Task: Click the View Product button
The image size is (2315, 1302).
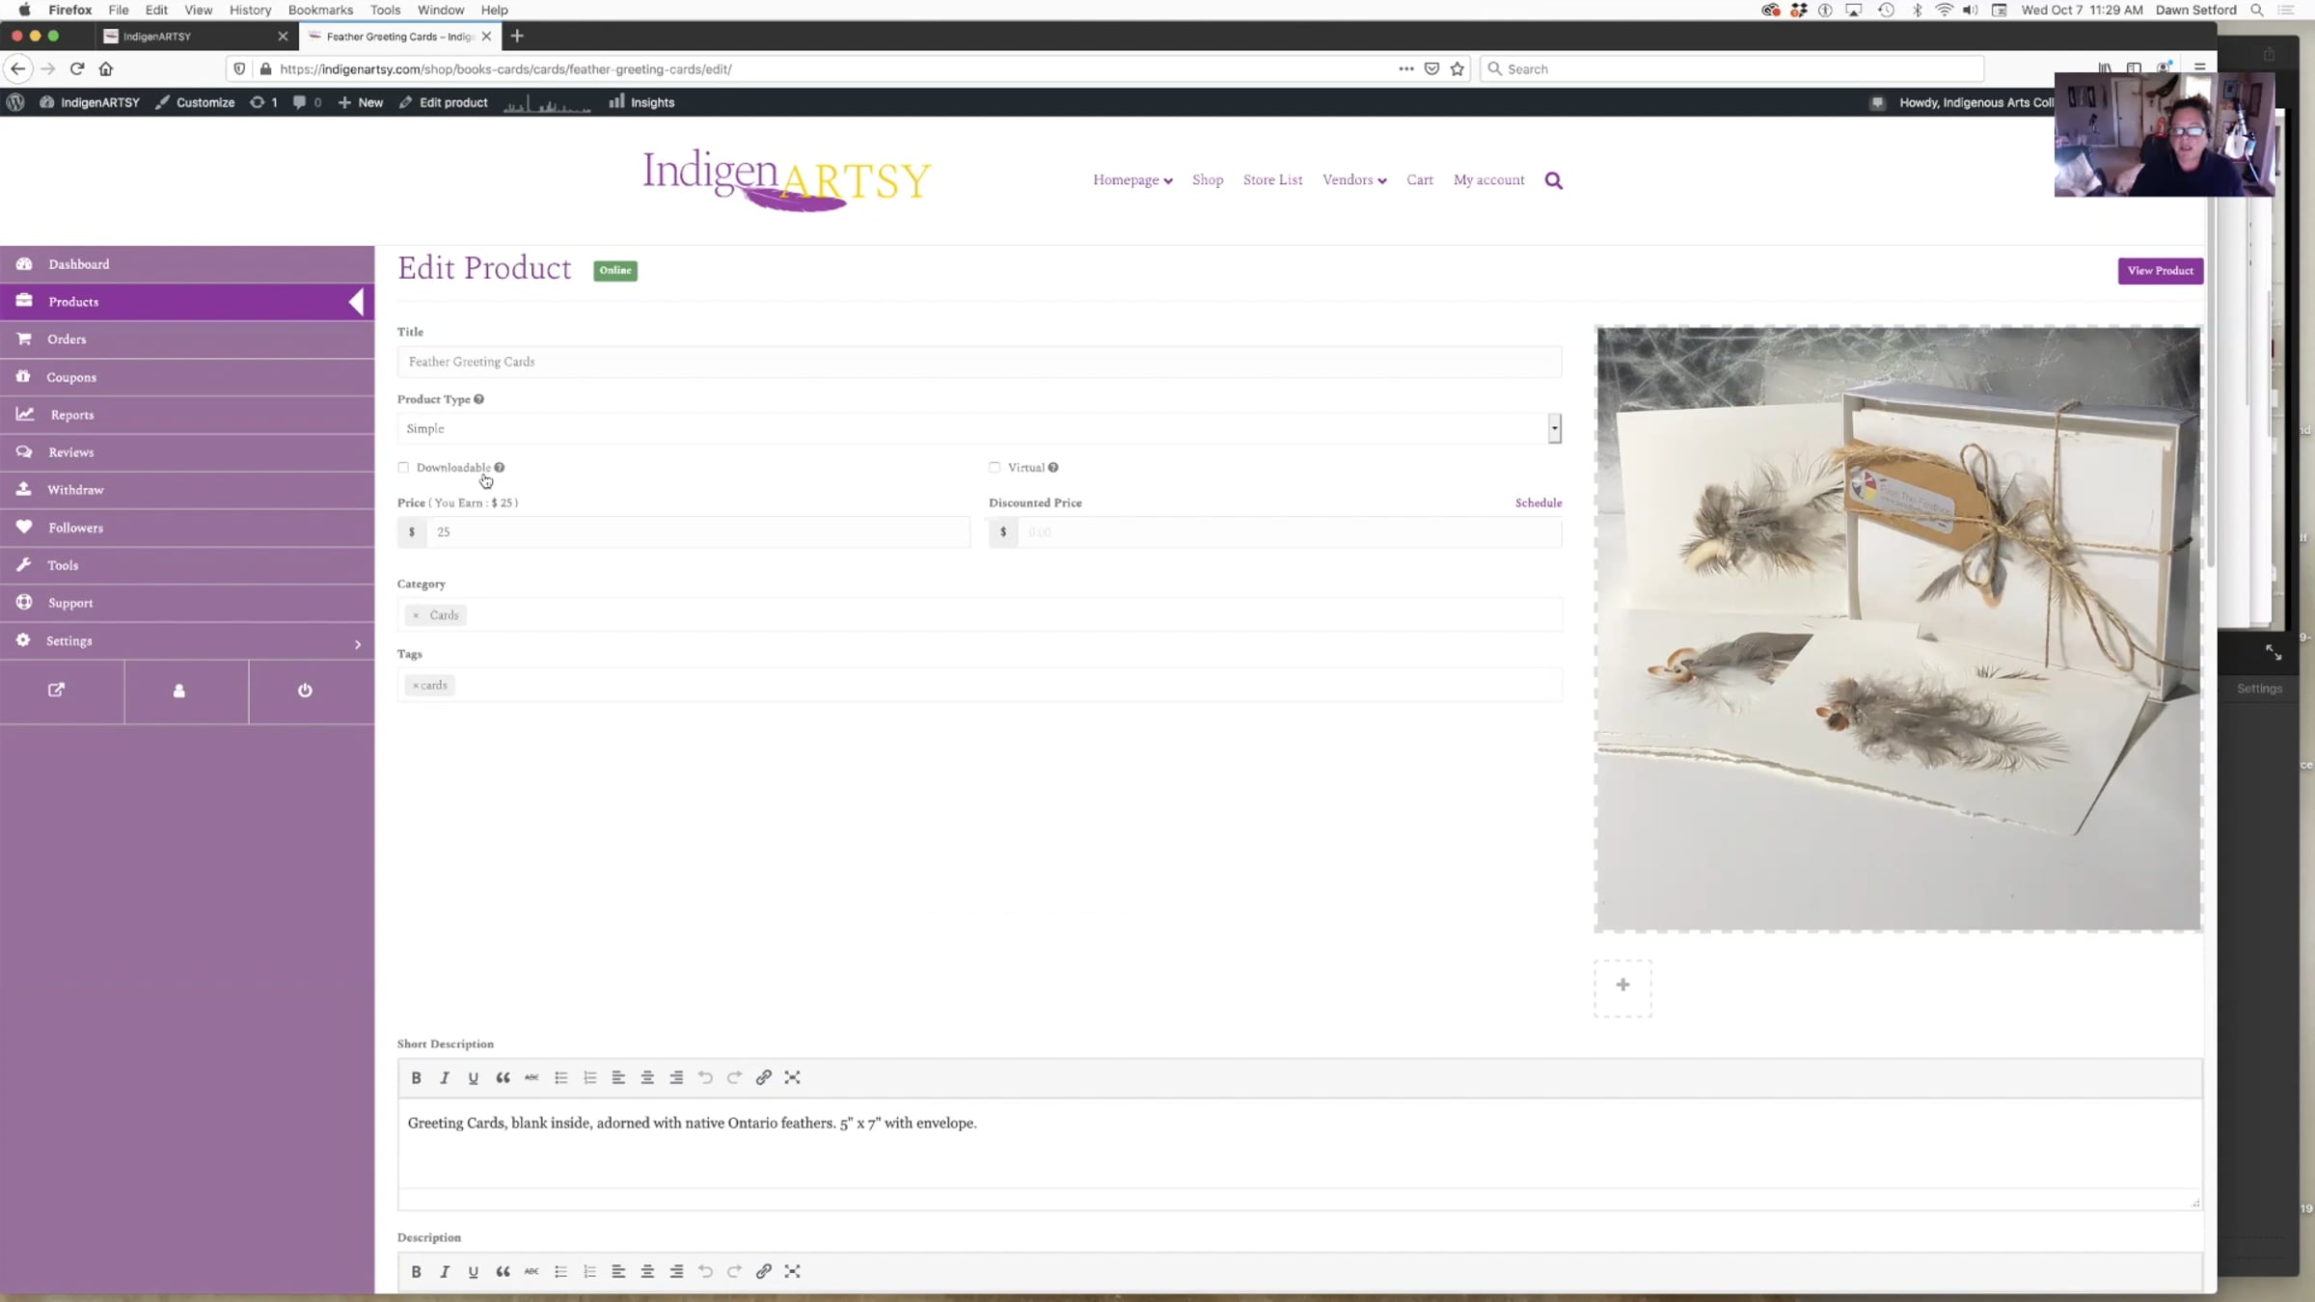Action: tap(2160, 271)
